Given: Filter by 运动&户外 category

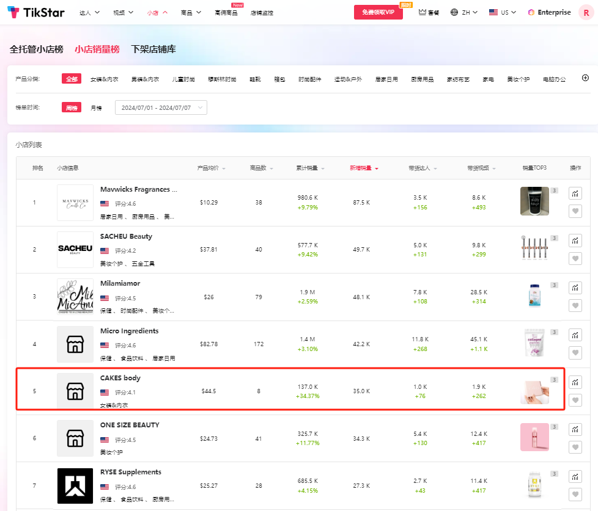Looking at the screenshot, I should pyautogui.click(x=348, y=79).
